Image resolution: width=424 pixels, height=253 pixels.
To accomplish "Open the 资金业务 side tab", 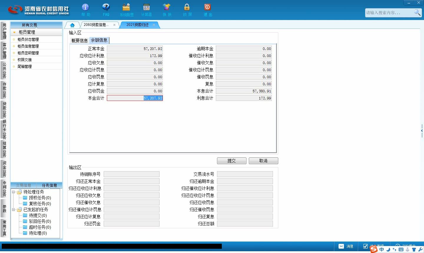I will click(4, 169).
